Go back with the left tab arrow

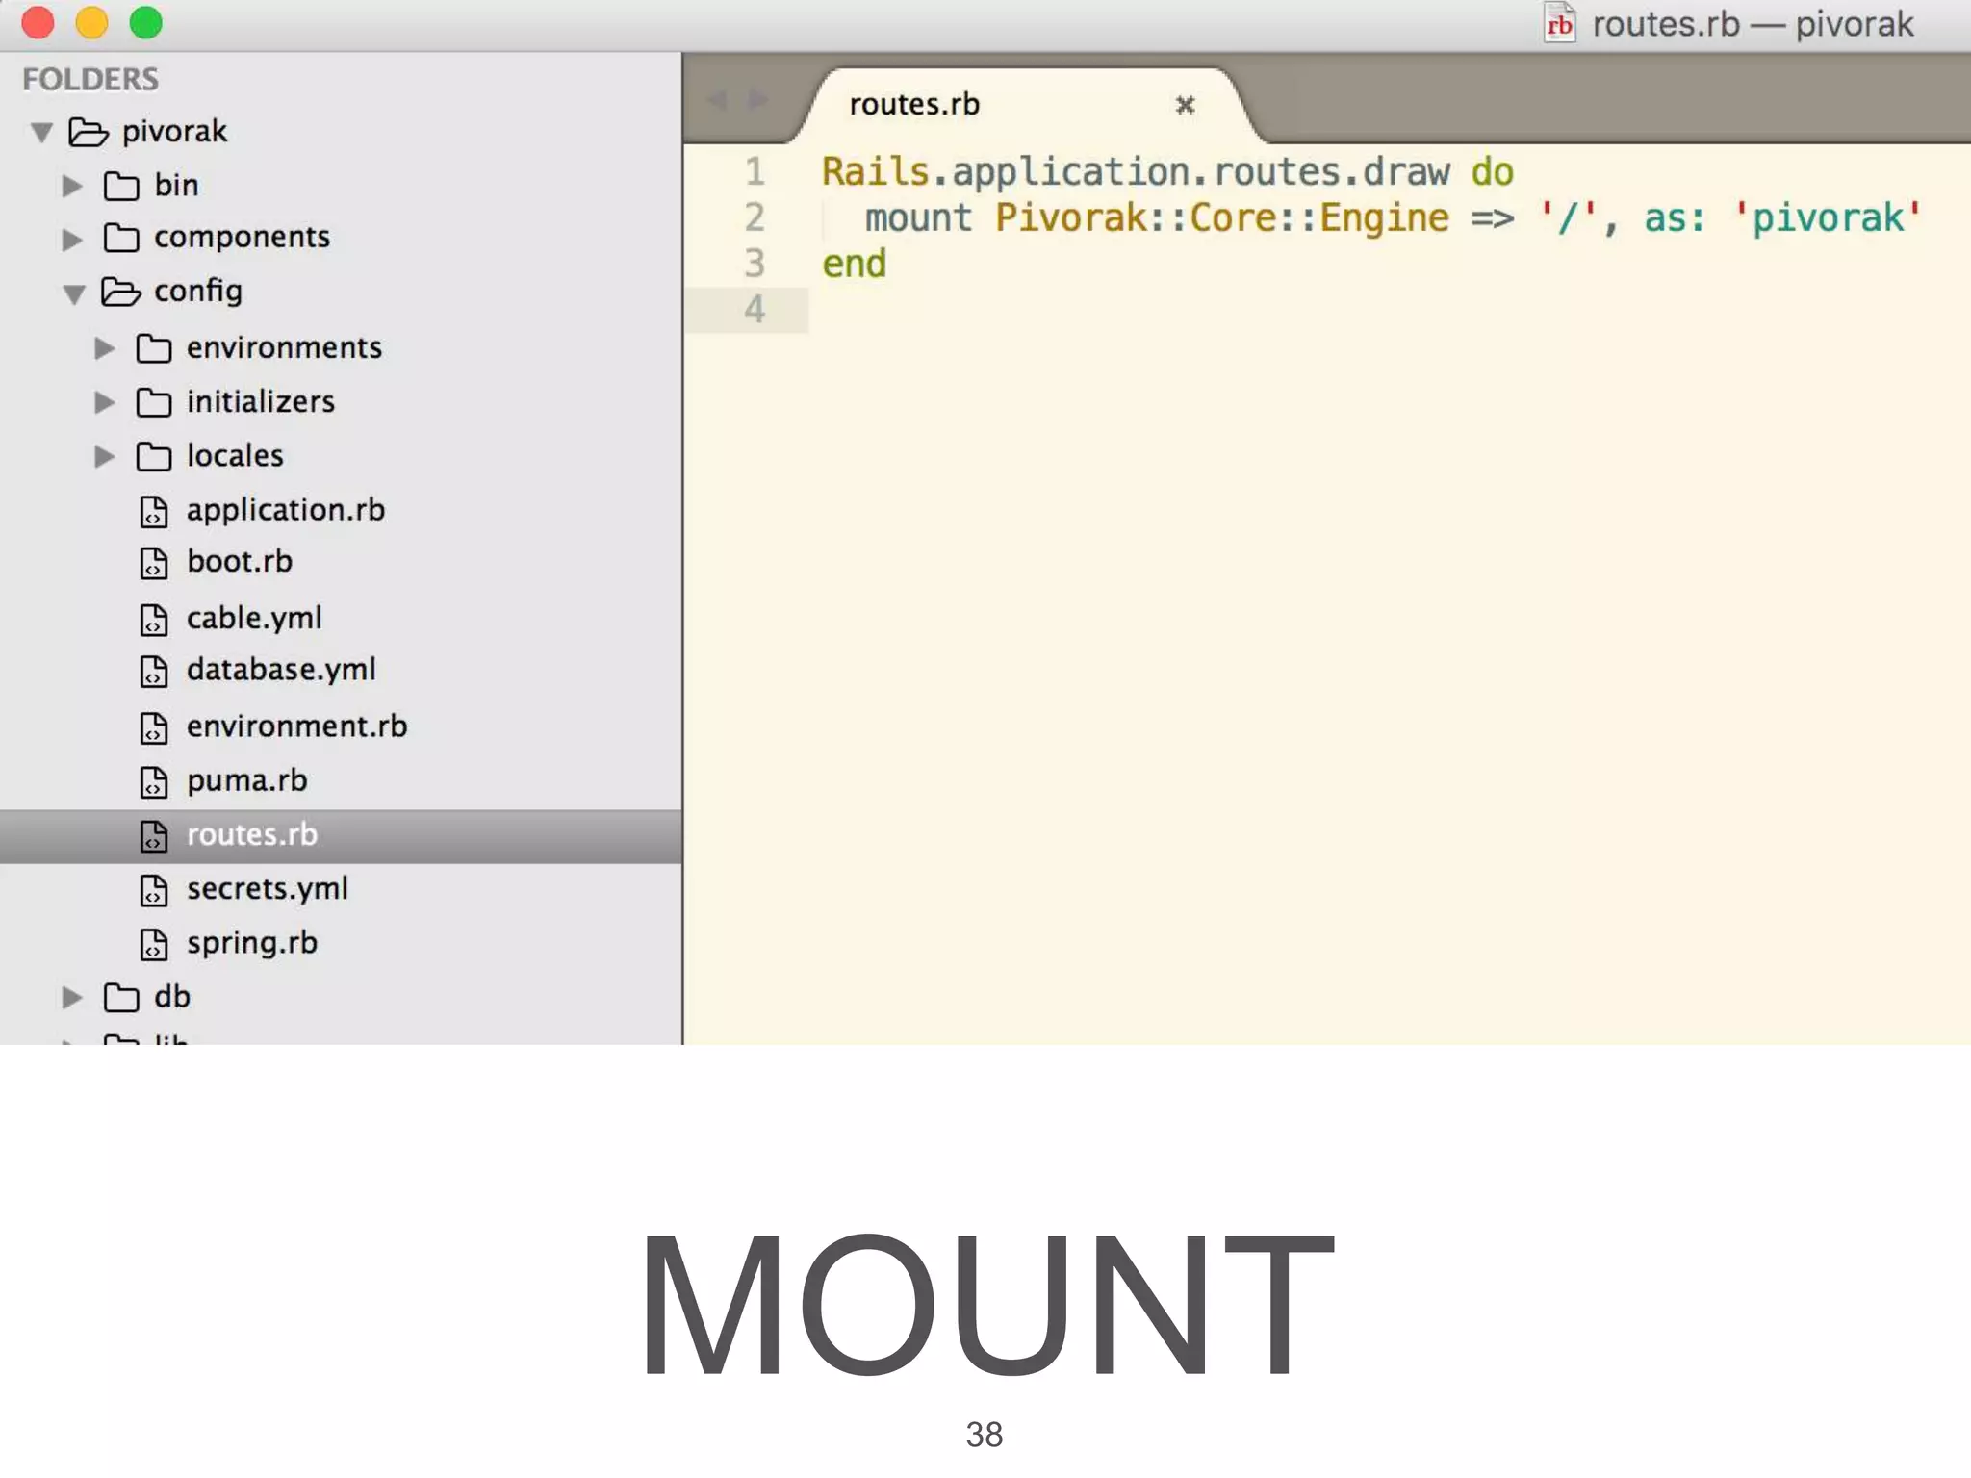coord(717,100)
